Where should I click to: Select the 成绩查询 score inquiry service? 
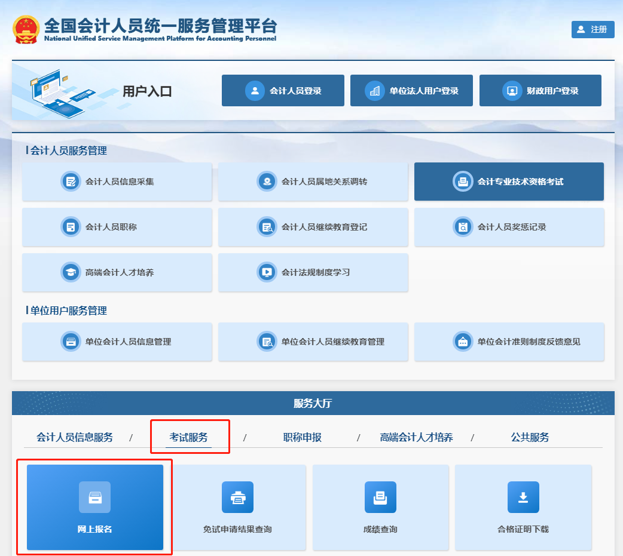(381, 507)
